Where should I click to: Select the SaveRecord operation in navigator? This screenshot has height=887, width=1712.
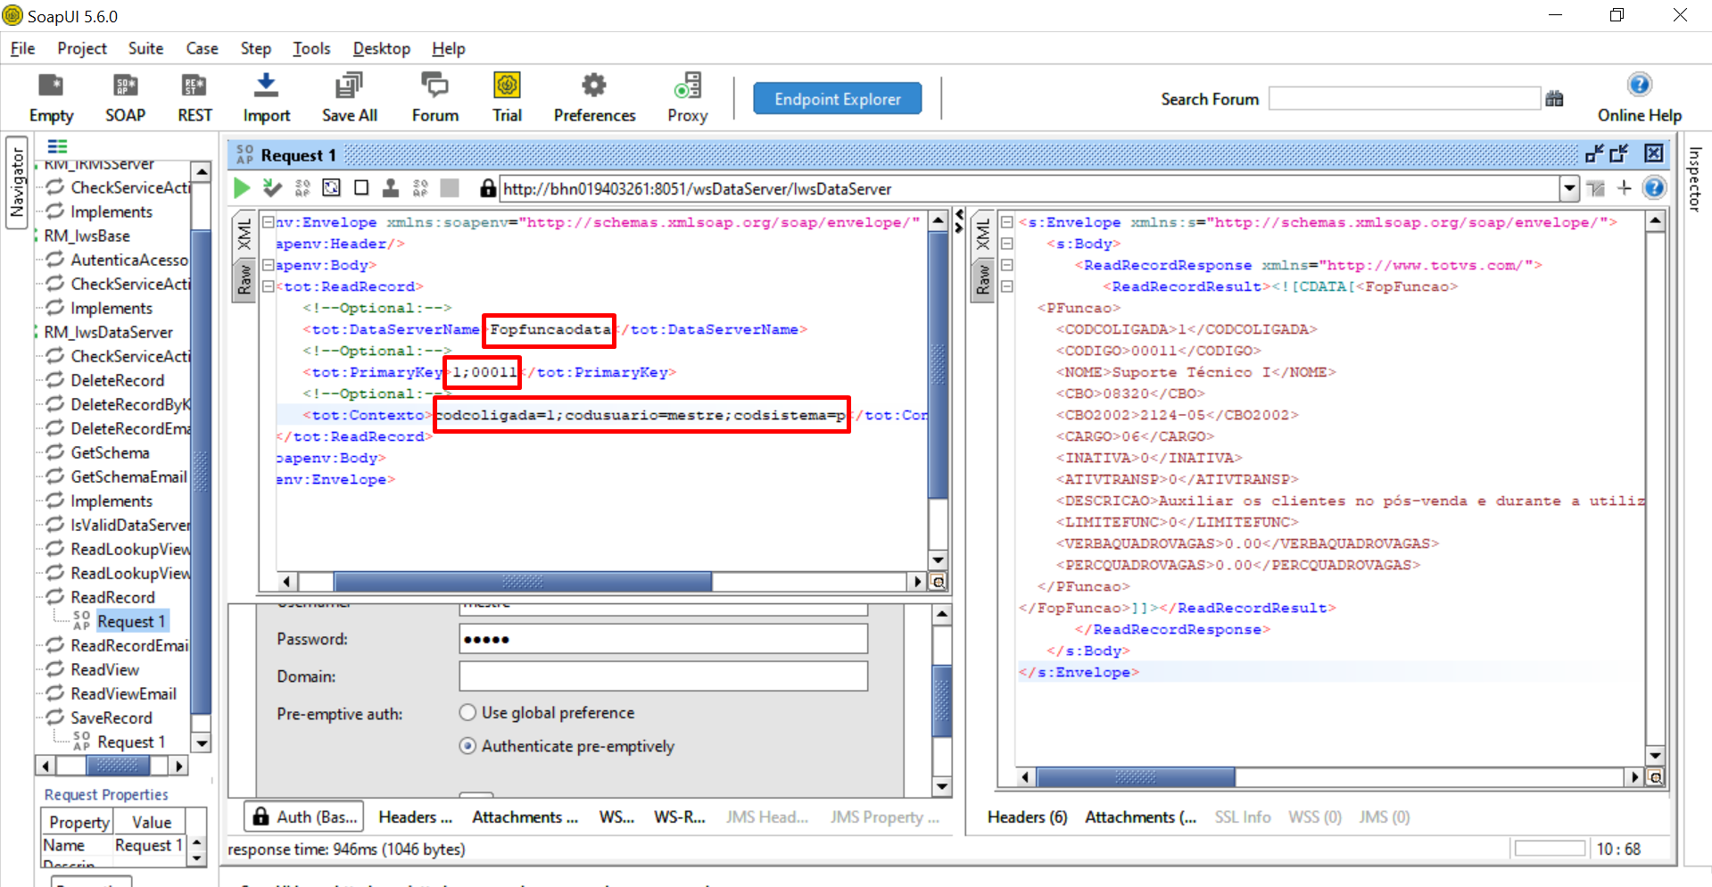point(112,717)
